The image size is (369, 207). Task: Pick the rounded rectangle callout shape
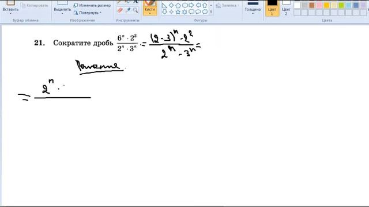coord(191,11)
